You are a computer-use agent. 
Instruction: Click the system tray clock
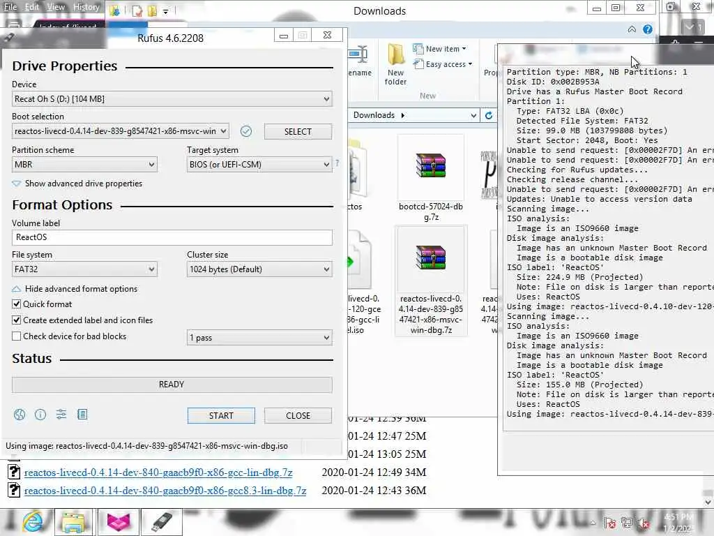(x=679, y=522)
